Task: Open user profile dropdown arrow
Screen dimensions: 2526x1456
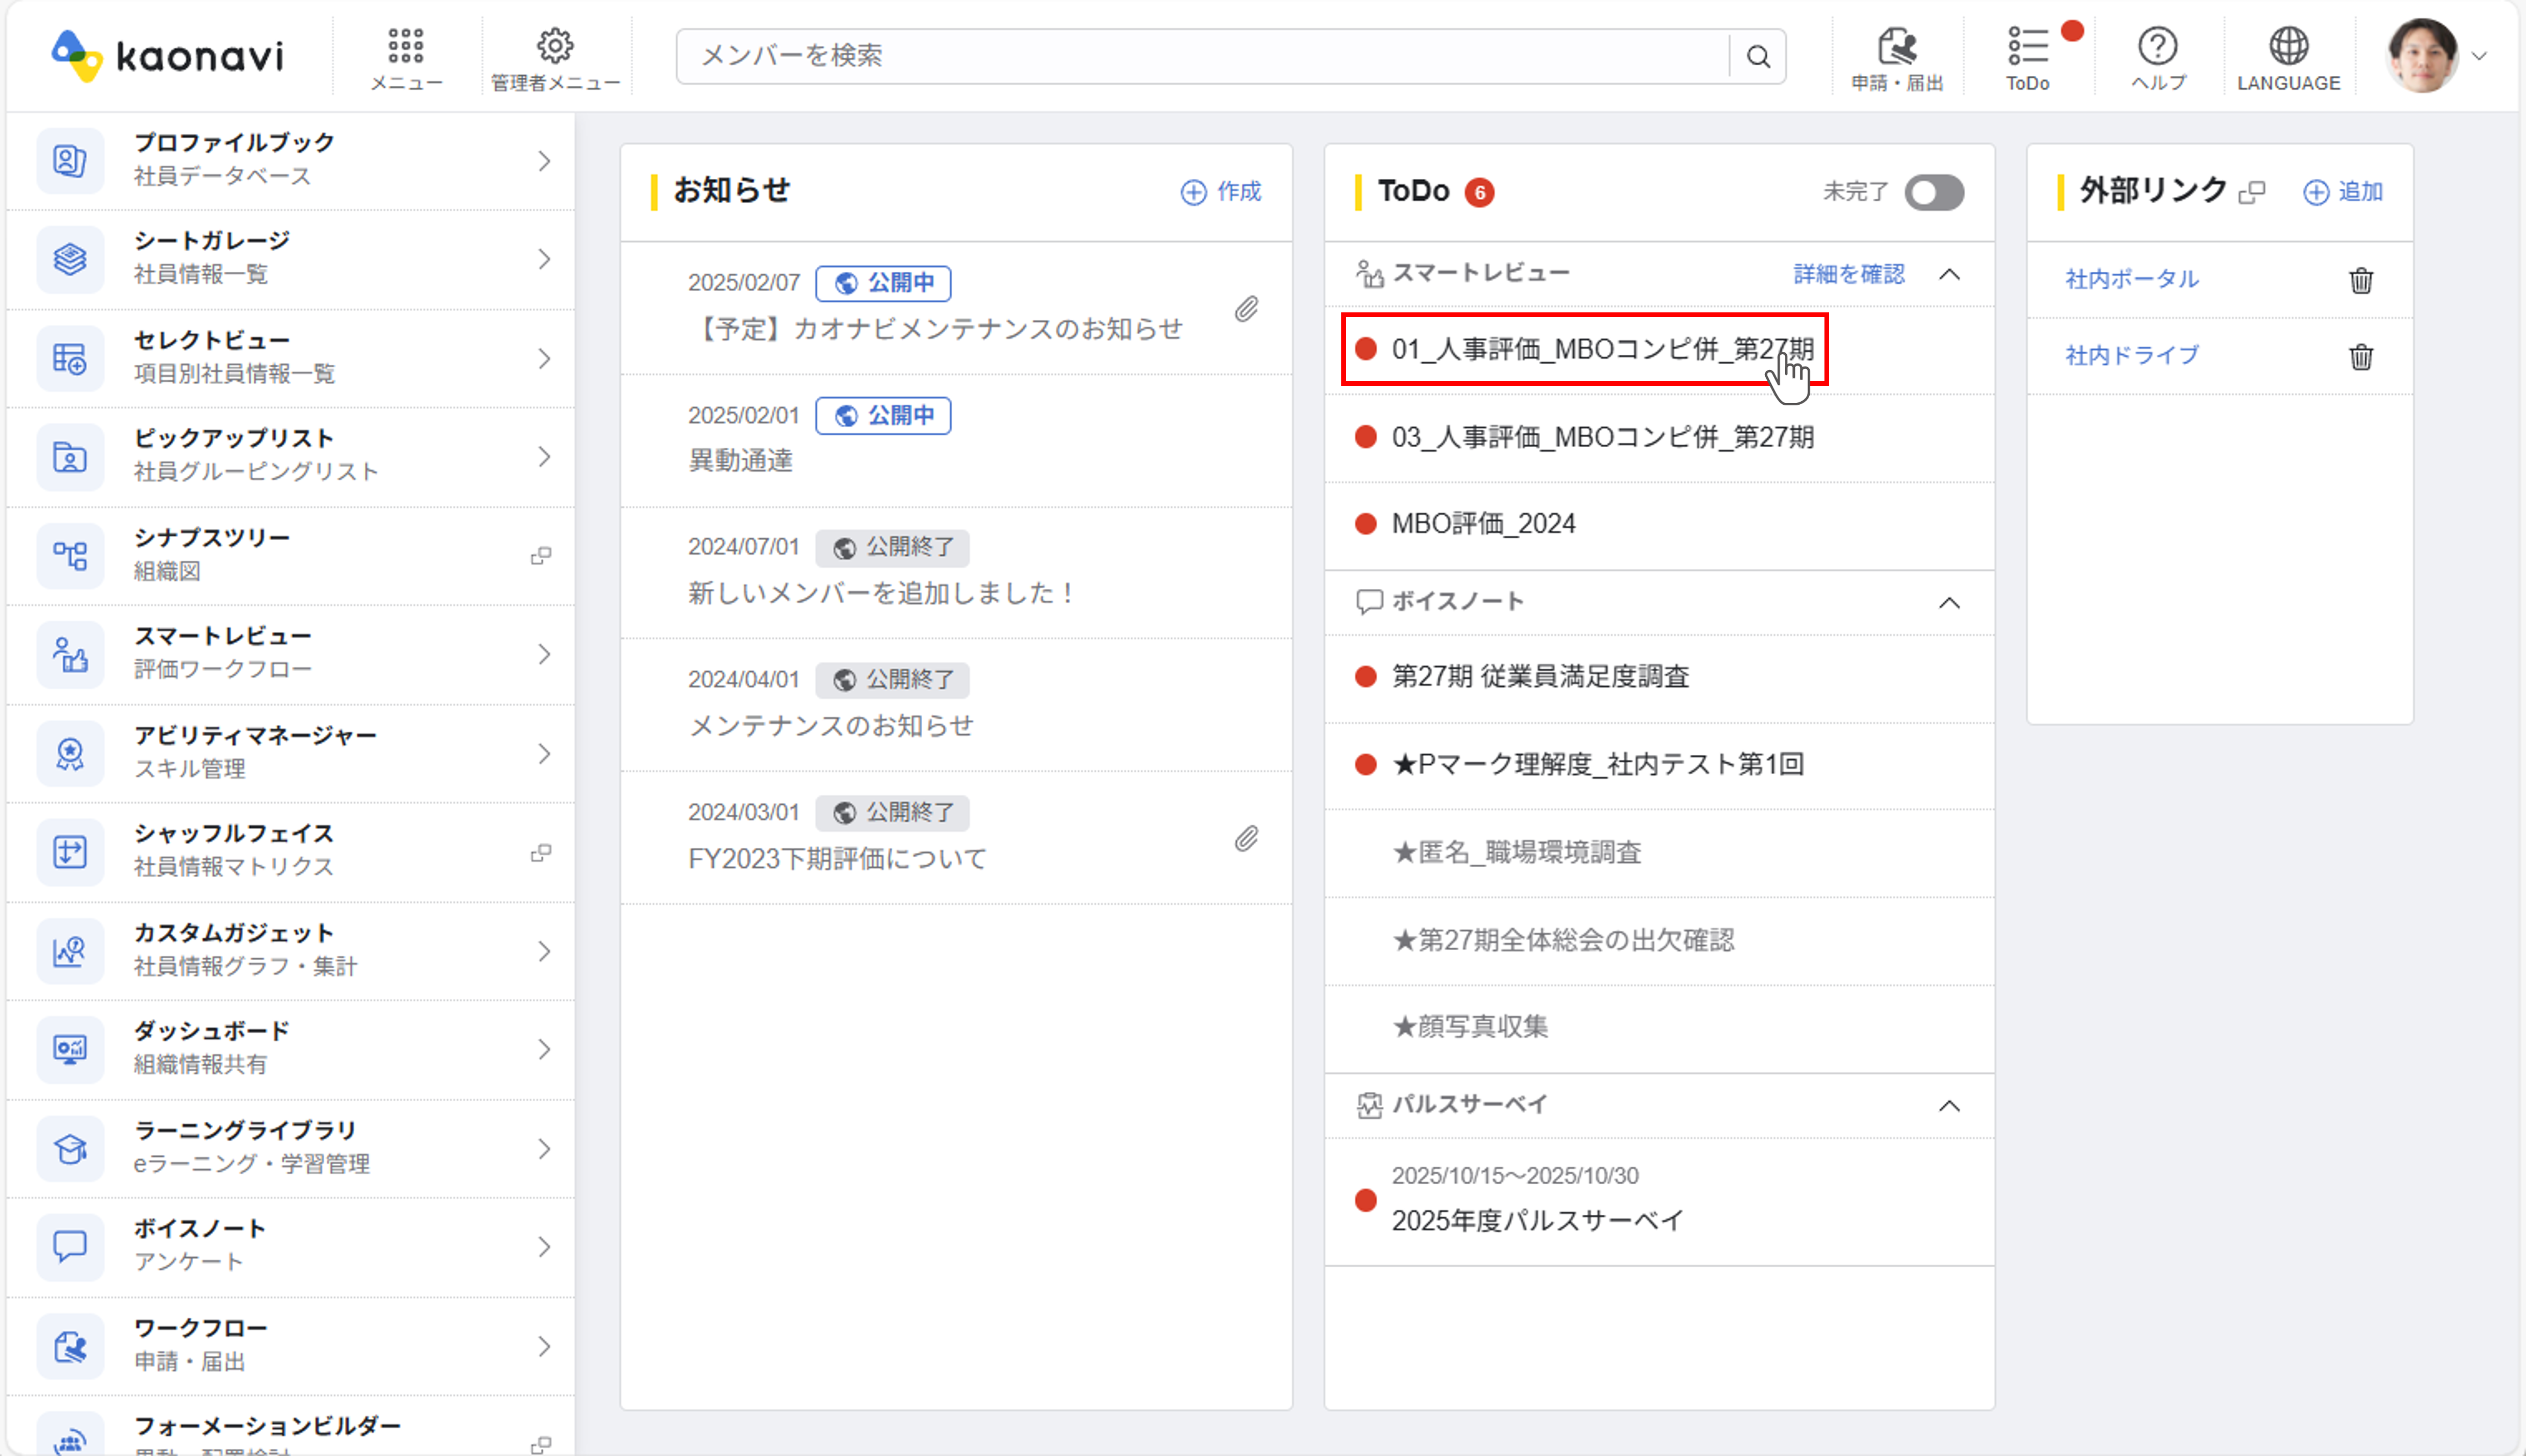Action: tap(2479, 56)
